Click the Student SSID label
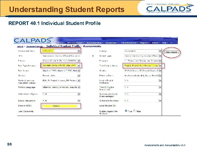197x148 pixels. click(x=25, y=106)
